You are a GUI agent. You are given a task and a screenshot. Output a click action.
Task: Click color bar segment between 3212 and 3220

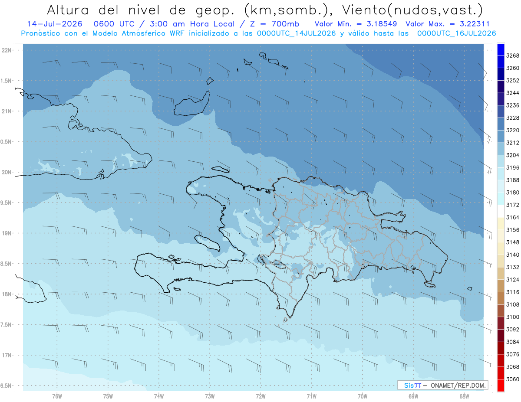[x=501, y=136]
